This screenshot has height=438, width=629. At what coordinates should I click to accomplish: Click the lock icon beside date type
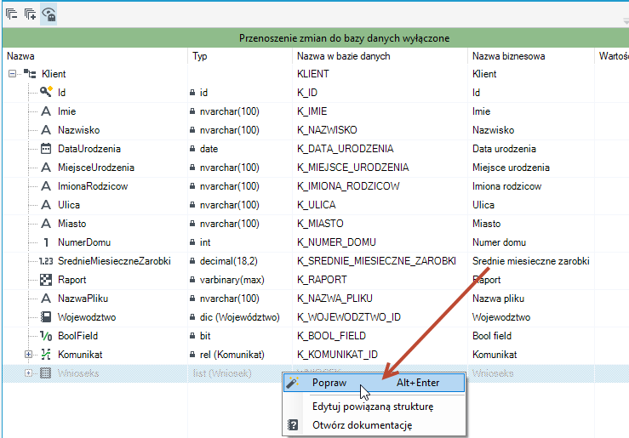point(192,149)
